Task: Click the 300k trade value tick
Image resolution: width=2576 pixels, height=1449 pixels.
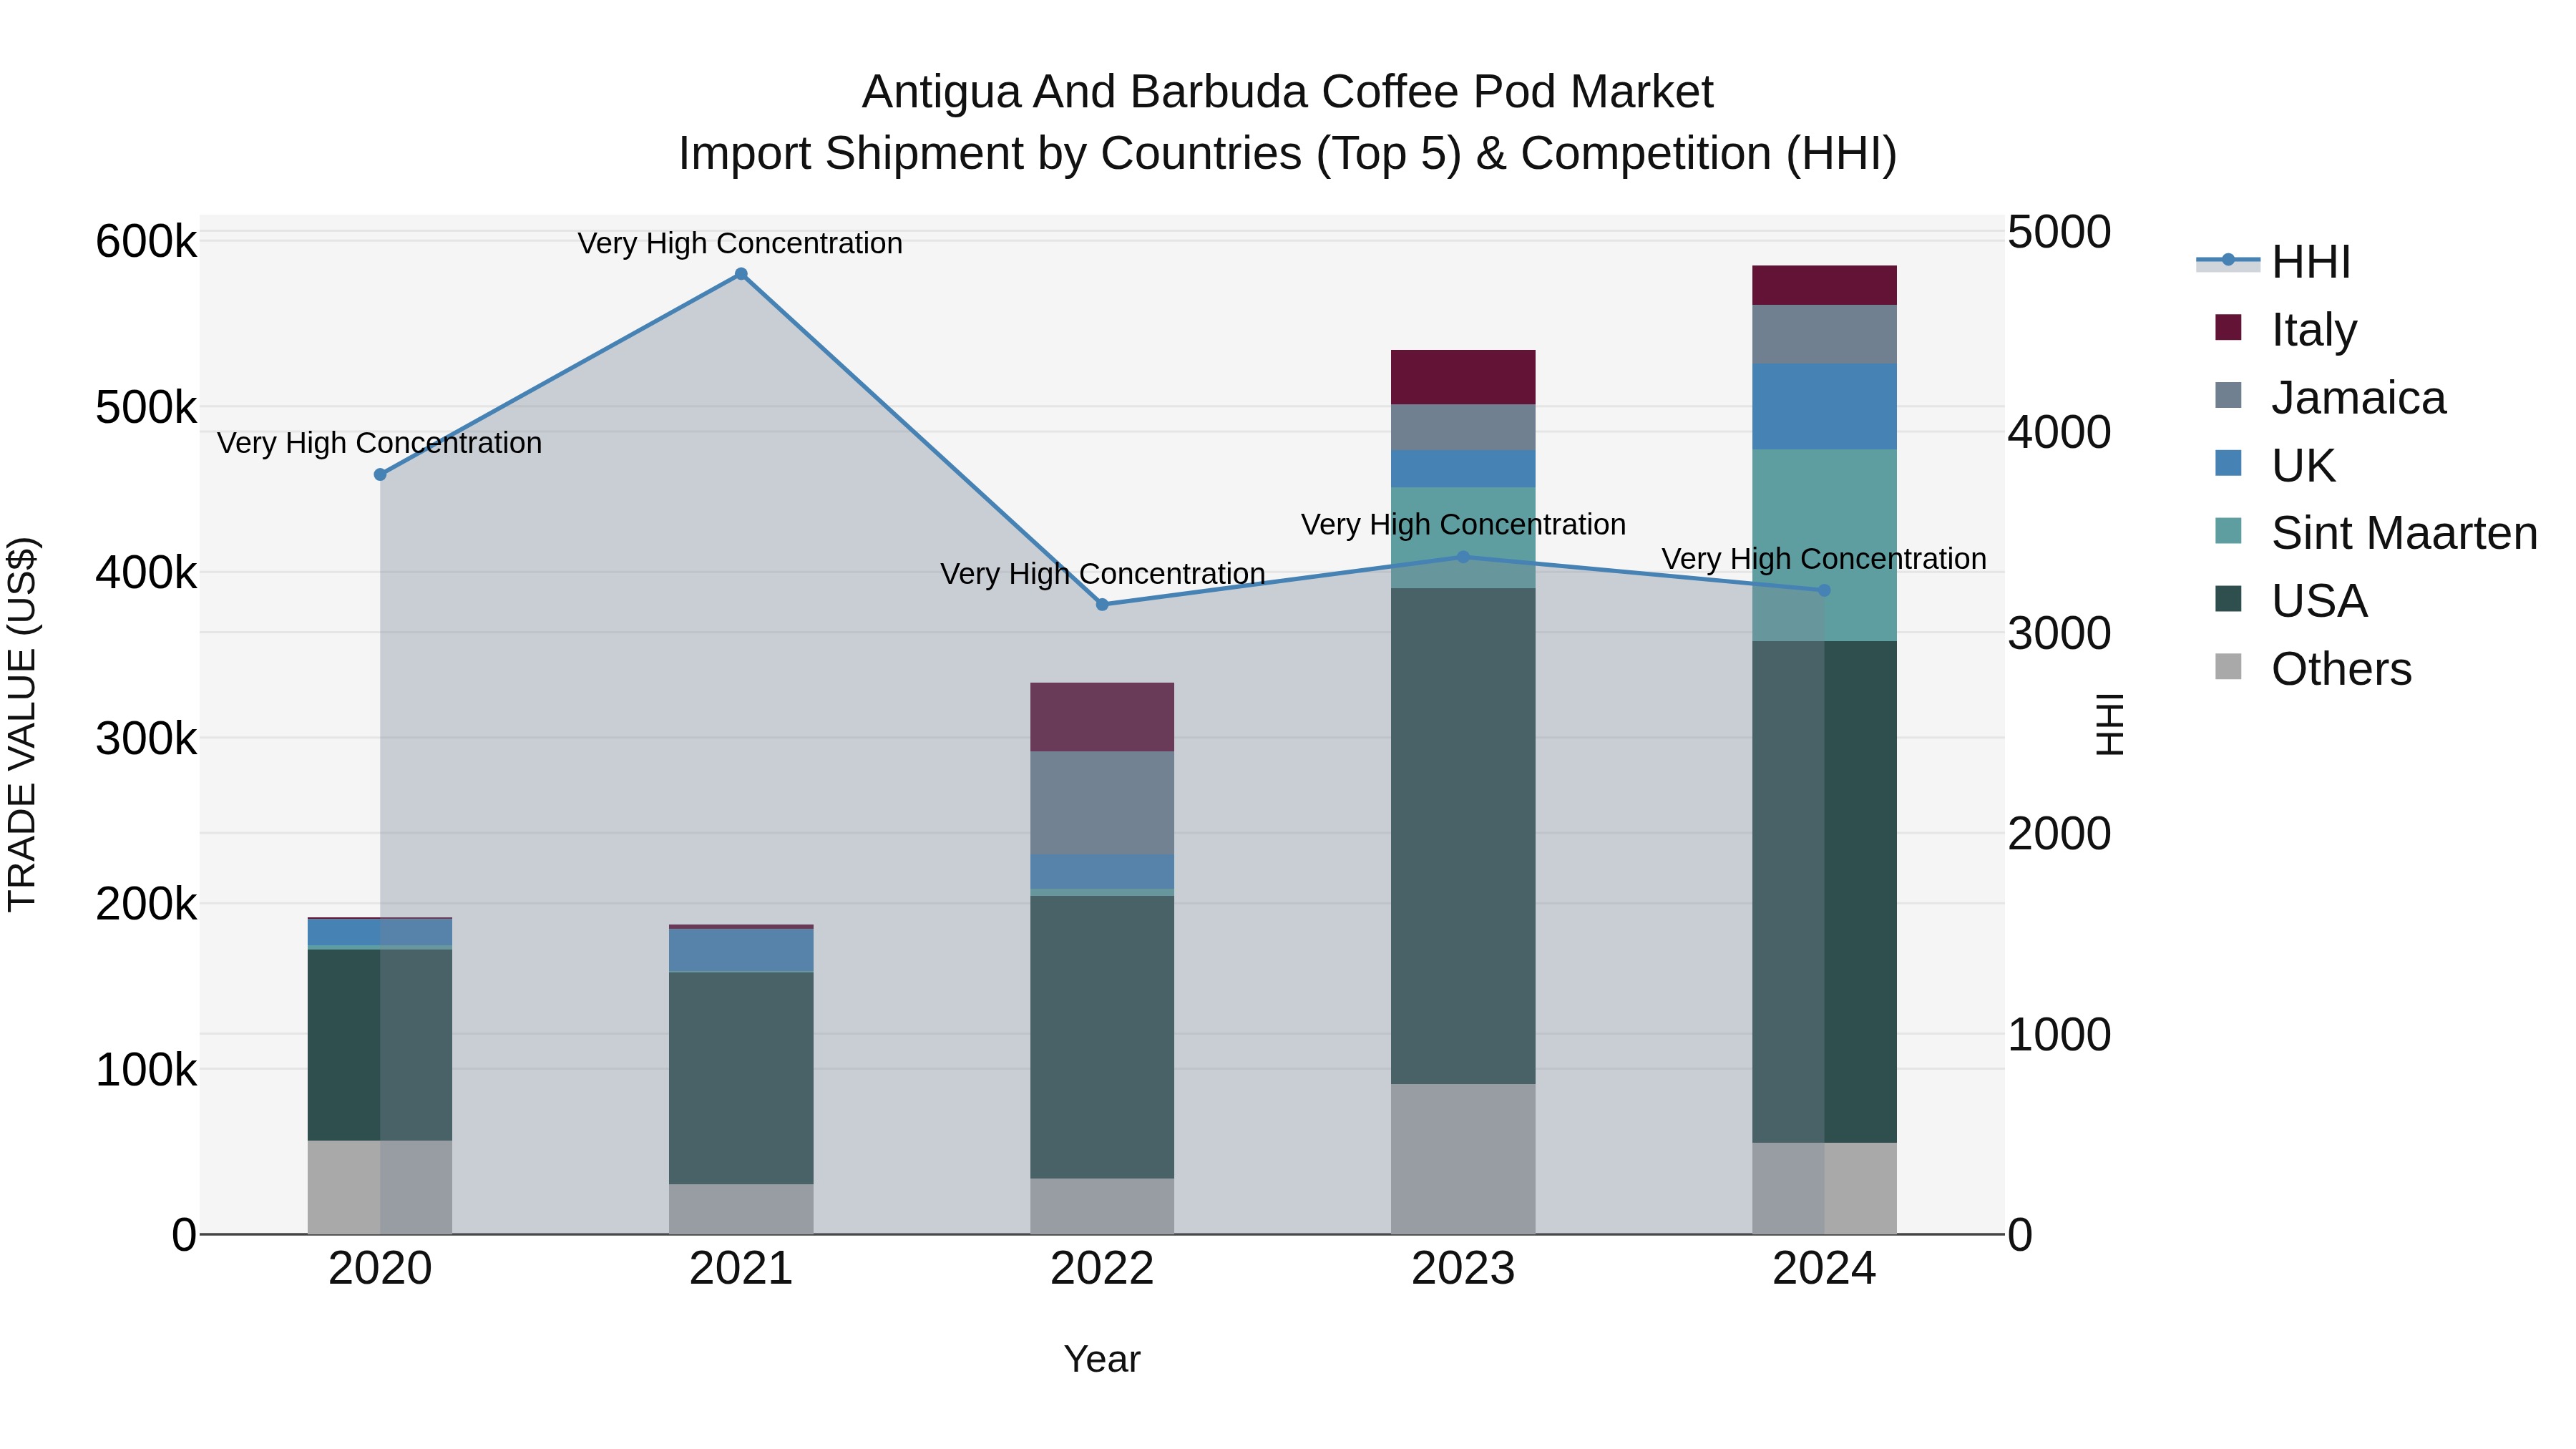Action: tap(146, 739)
